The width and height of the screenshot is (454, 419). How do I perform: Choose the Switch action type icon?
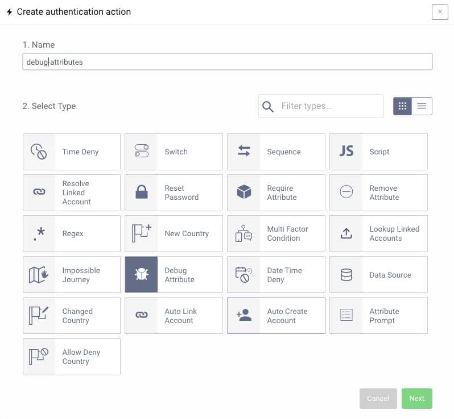[x=141, y=152]
